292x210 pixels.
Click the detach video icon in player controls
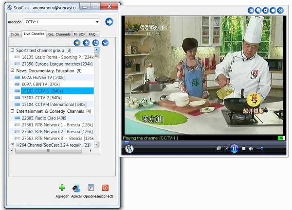(226, 148)
